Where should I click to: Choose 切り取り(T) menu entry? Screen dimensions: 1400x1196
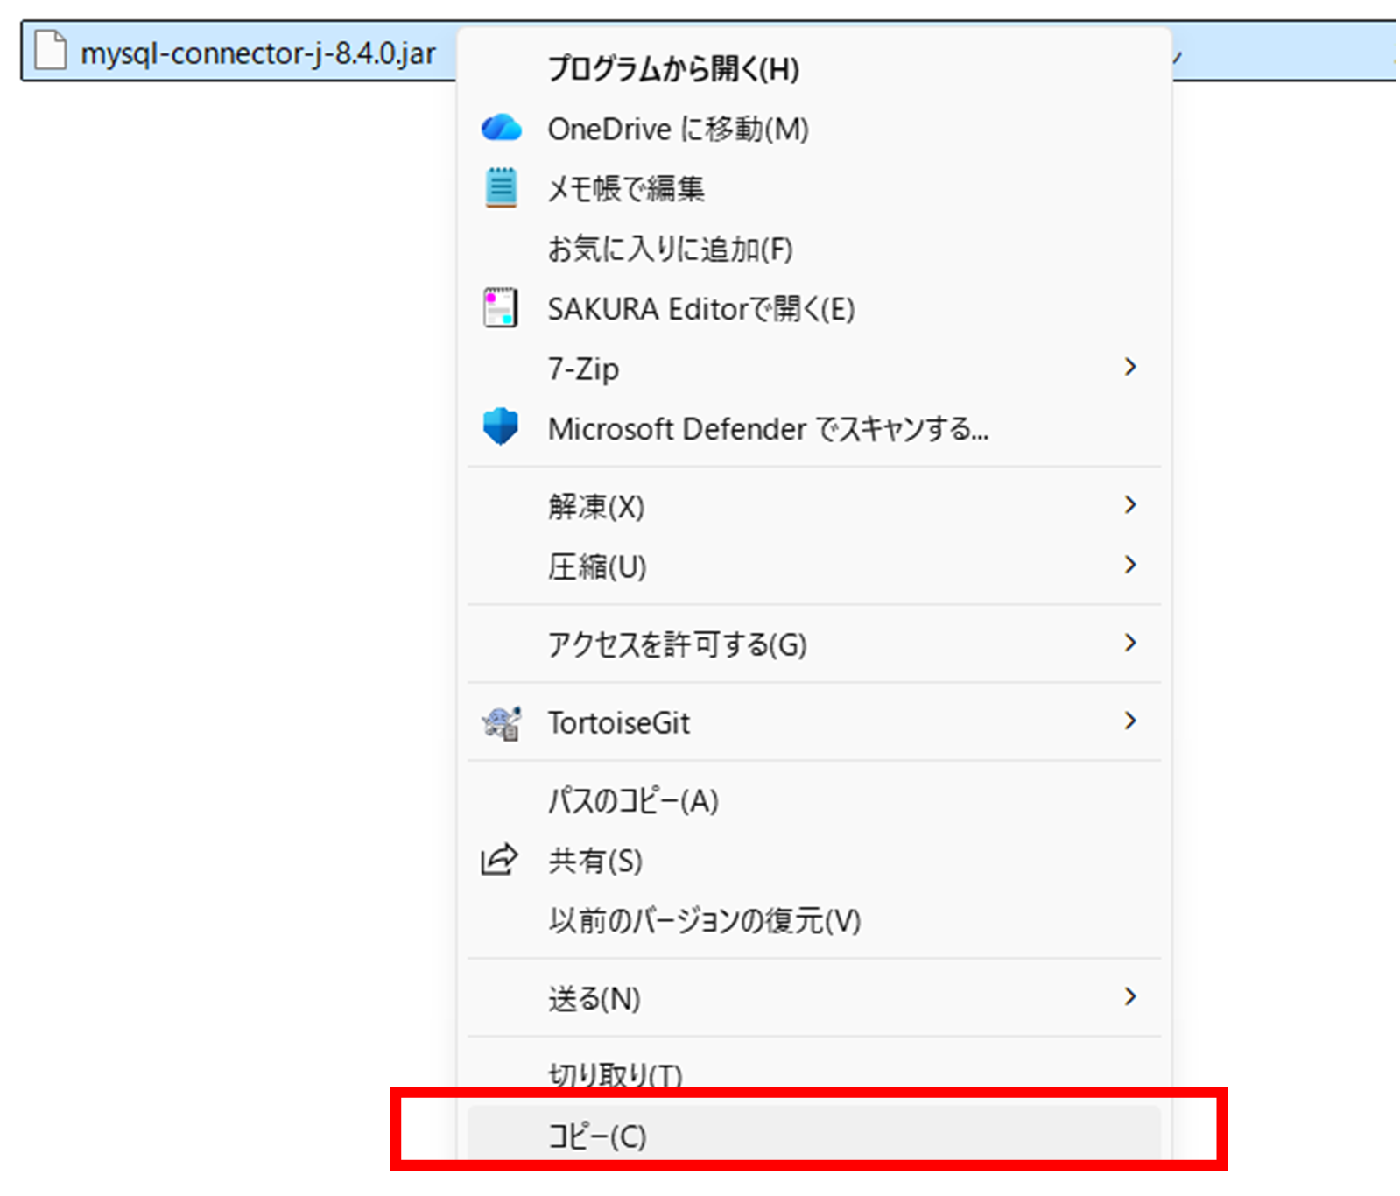pyautogui.click(x=615, y=1073)
